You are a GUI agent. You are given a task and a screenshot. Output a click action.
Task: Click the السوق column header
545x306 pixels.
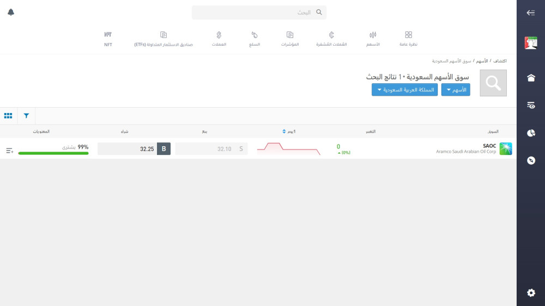tap(493, 132)
